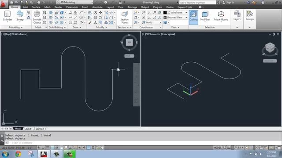This screenshot has height=158, width=282.
Task: Use the Erase tool in Modify panel
Action: pos(89,22)
